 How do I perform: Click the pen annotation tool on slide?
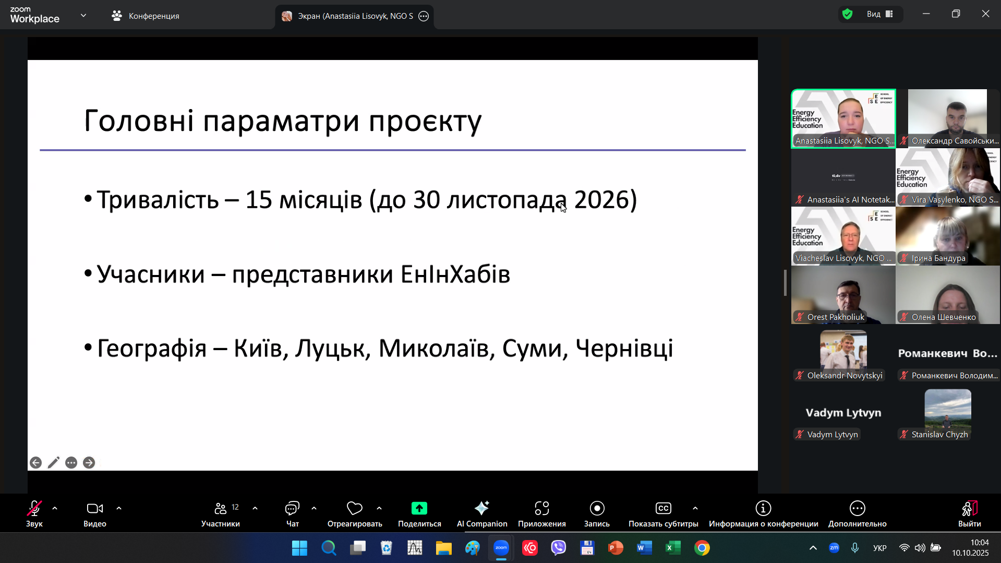[x=53, y=463]
